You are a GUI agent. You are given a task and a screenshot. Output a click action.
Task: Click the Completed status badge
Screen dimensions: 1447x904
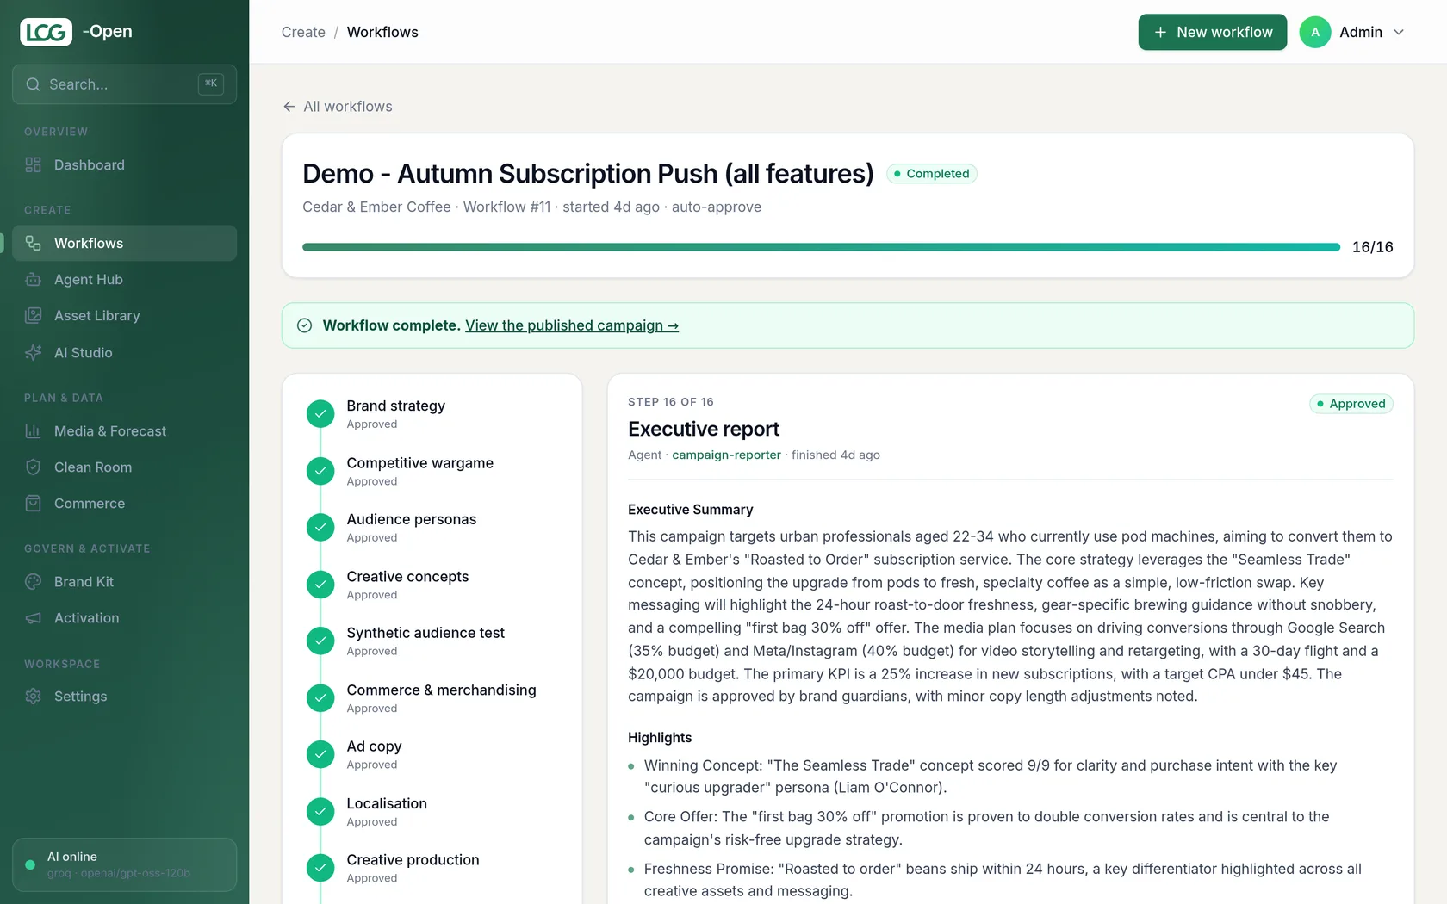[x=932, y=174]
